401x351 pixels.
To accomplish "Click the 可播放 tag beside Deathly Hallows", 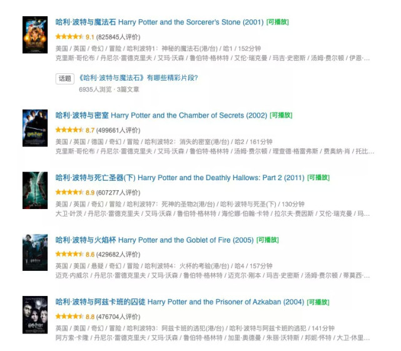I will (x=318, y=177).
